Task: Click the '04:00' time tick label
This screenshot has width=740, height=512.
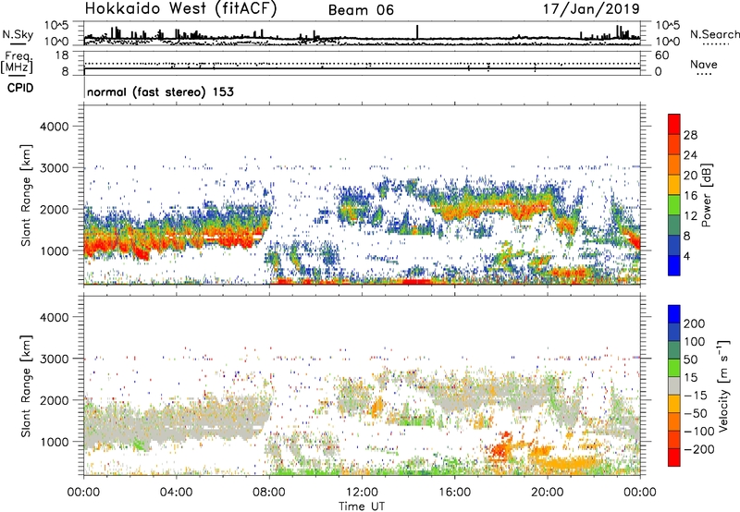Action: (176, 493)
